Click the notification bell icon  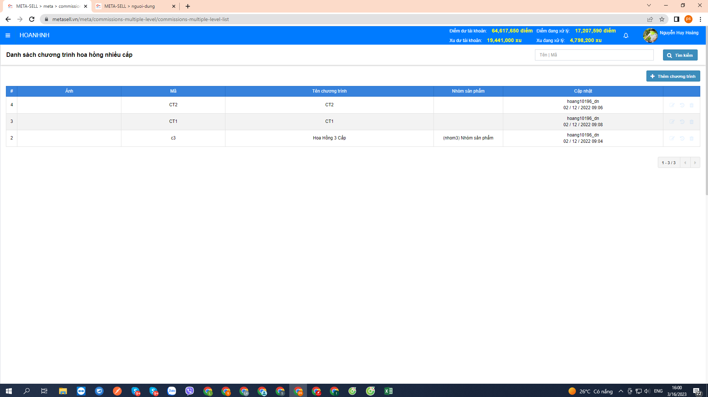626,35
